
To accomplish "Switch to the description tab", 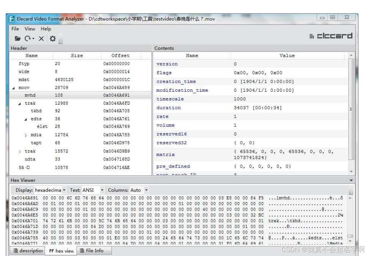I will point(28,251).
